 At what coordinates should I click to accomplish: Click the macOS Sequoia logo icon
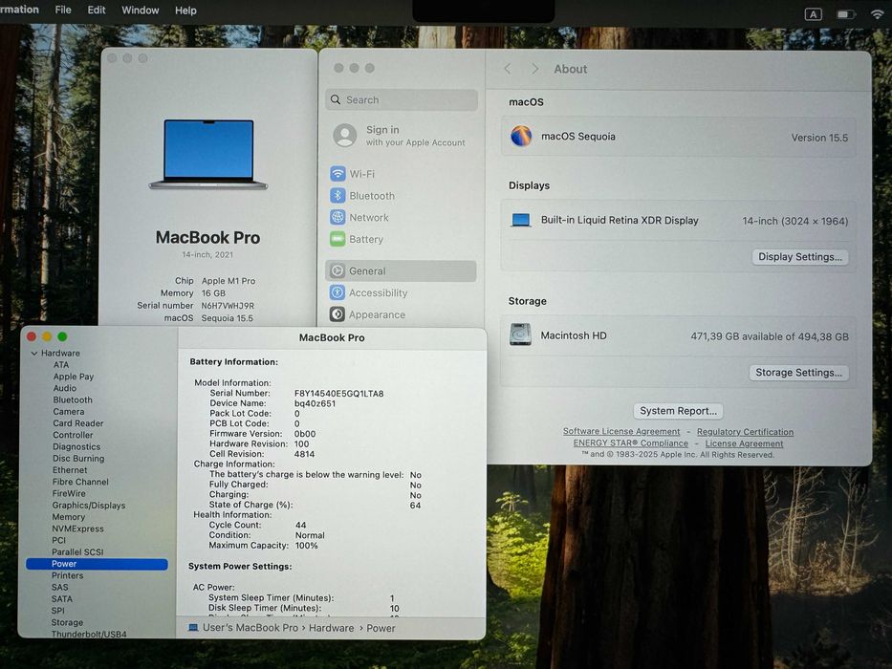pyautogui.click(x=520, y=137)
